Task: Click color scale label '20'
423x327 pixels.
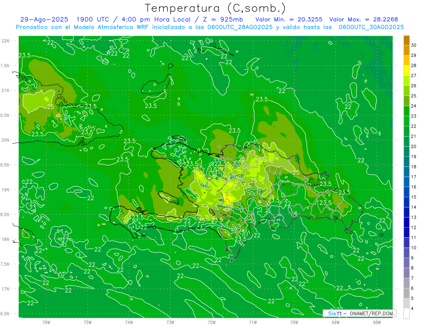Action: pos(414,146)
